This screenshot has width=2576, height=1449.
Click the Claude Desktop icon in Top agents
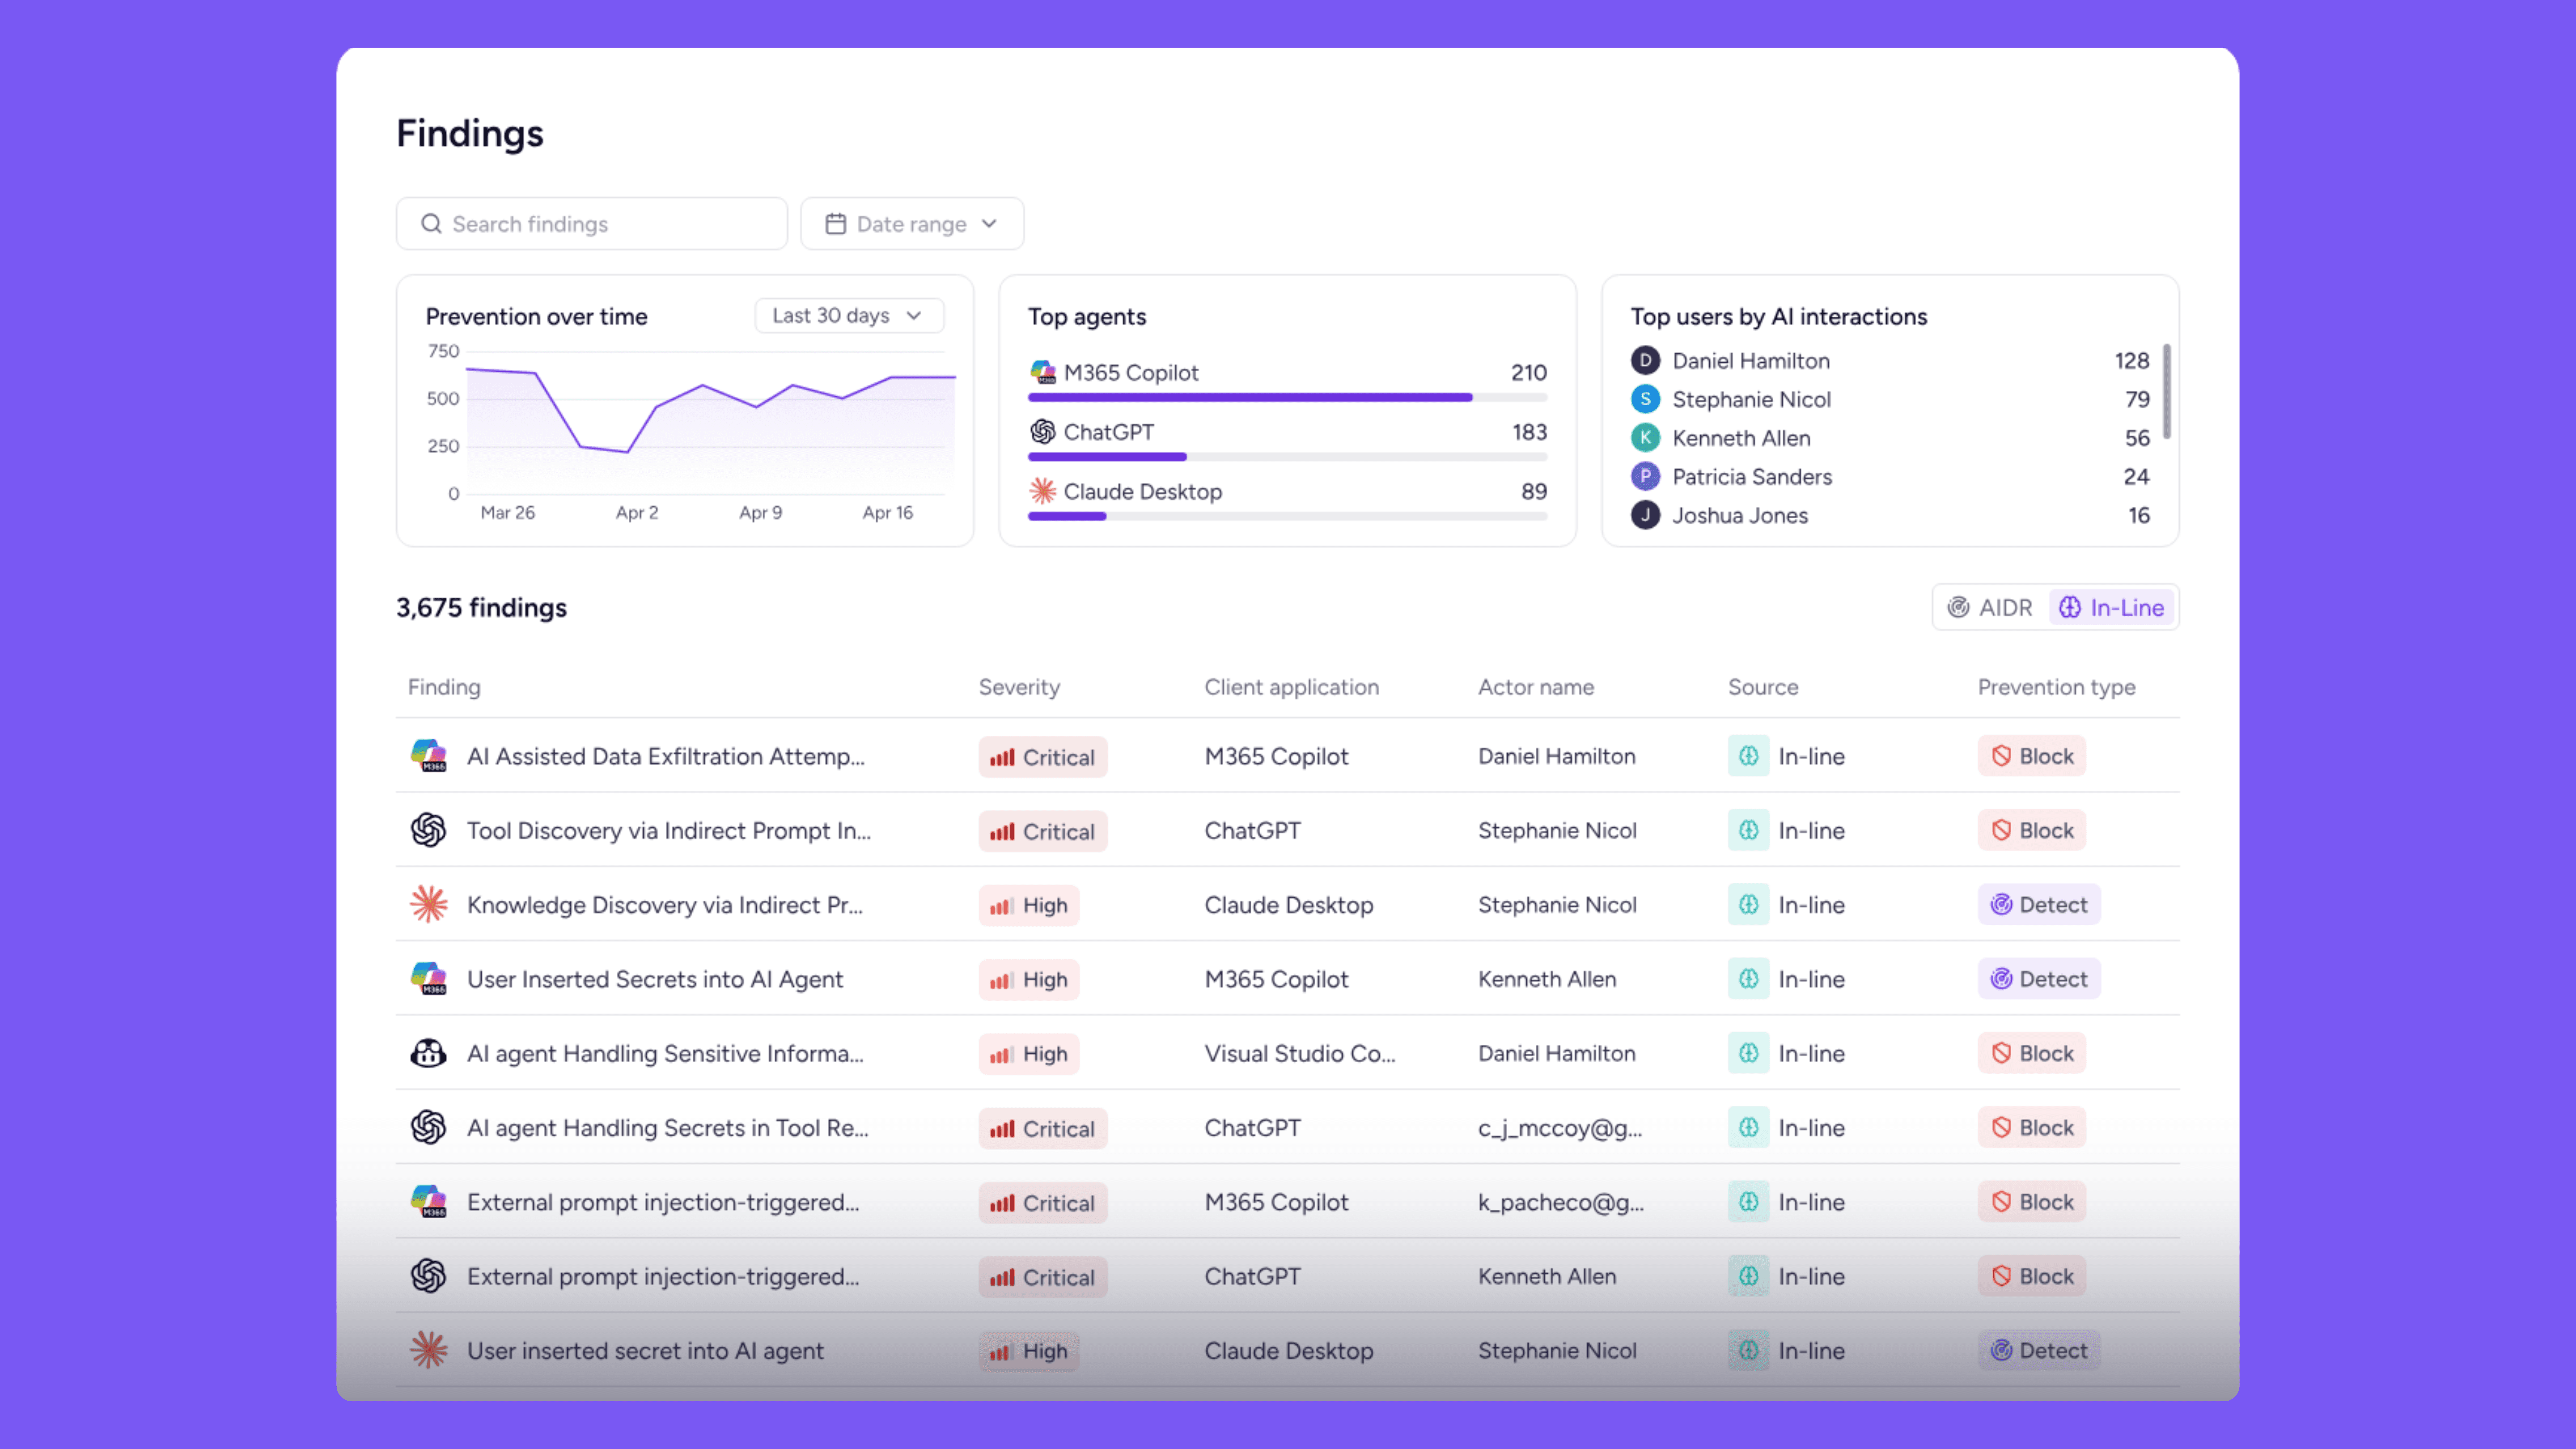(x=1042, y=491)
